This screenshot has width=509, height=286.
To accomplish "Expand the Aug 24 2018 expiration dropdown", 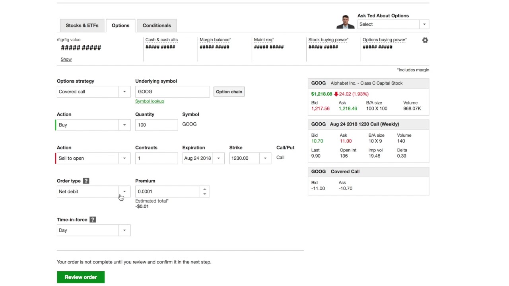I will coord(218,158).
